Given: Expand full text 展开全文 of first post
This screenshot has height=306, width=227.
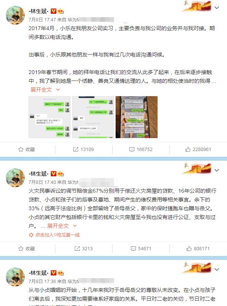Looking at the screenshot, I should click(45, 90).
